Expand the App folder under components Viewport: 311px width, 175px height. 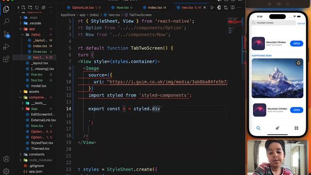(23, 109)
